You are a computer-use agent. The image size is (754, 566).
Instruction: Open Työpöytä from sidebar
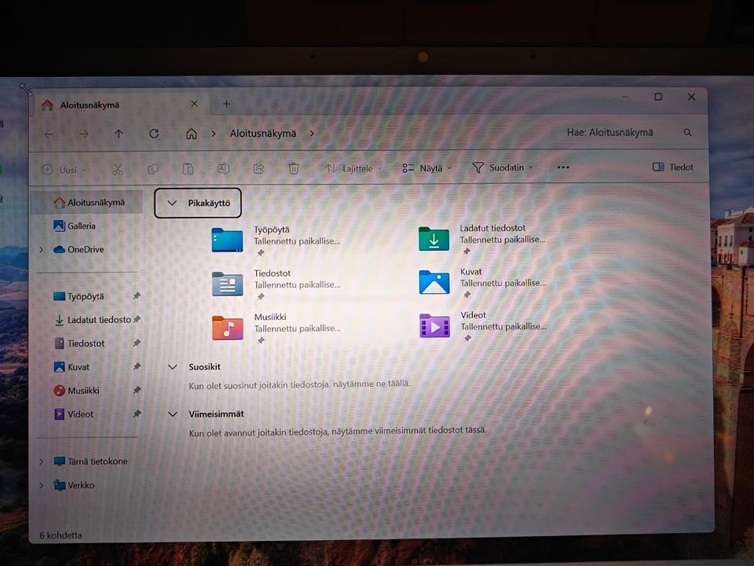pos(79,296)
